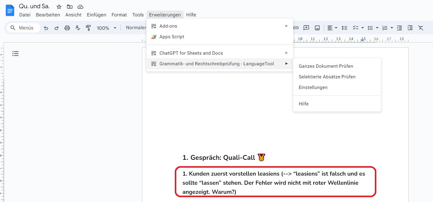433x202 pixels.
Task: Open Hilfe in the LanguageTool submenu
Action: coord(337,104)
